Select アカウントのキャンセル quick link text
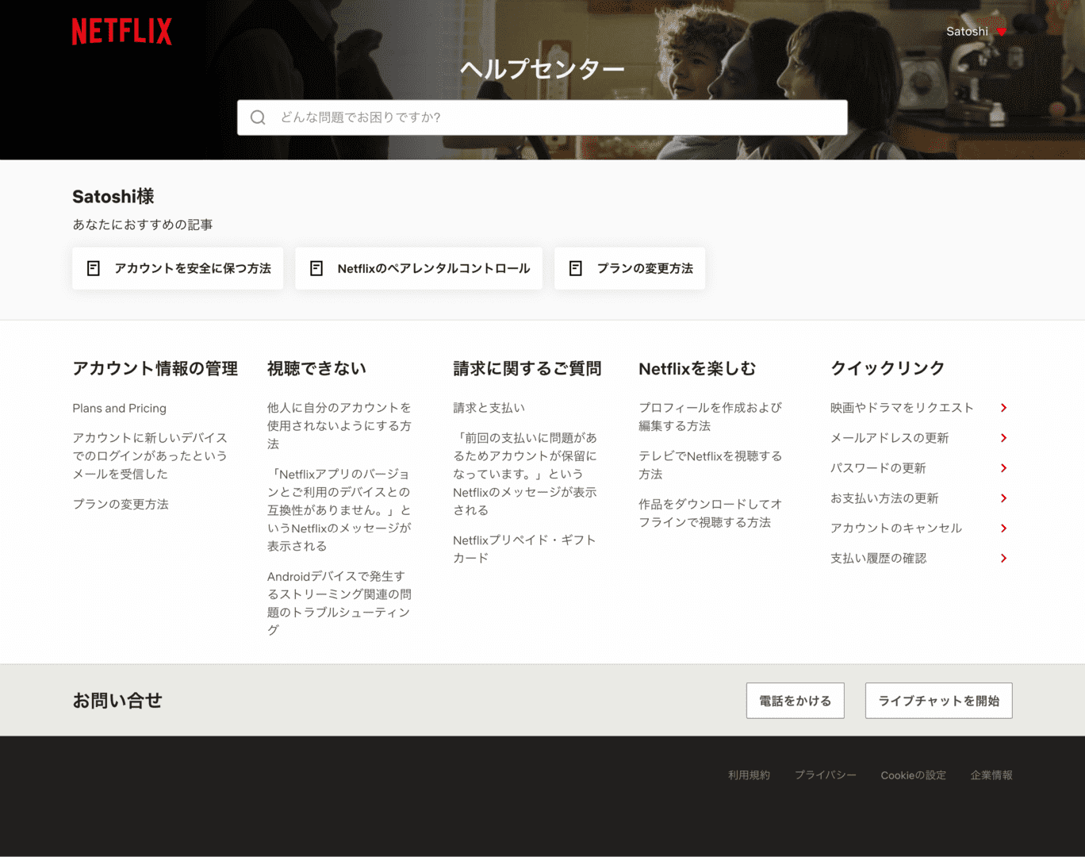The width and height of the screenshot is (1085, 857). pyautogui.click(x=895, y=528)
